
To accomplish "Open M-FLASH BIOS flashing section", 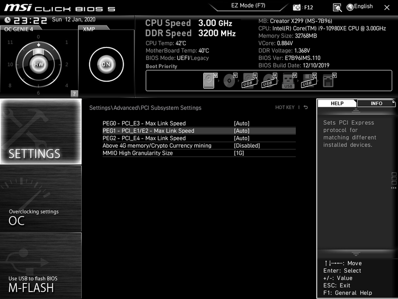I will (41, 266).
